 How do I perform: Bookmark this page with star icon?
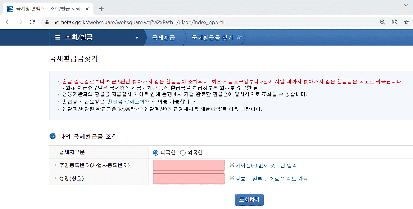click(407, 22)
